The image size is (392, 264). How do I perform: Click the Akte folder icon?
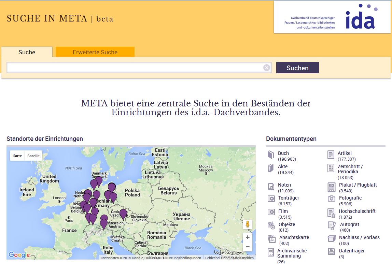(271, 168)
